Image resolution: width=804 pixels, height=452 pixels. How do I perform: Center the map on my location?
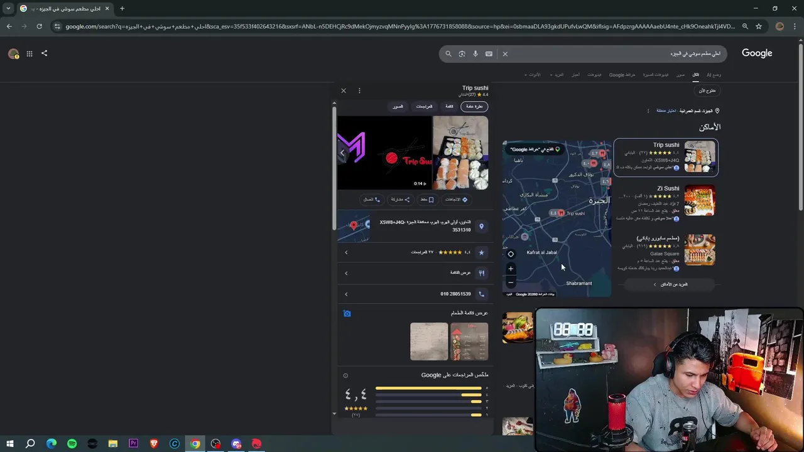click(x=511, y=254)
